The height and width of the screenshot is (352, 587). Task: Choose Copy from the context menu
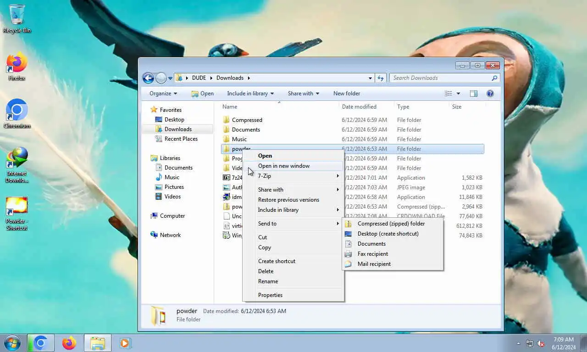(x=293, y=247)
